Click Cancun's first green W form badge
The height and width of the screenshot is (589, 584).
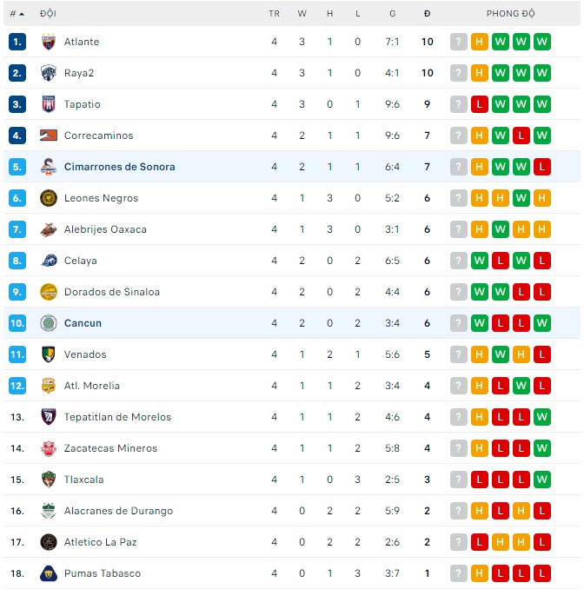pyautogui.click(x=480, y=323)
